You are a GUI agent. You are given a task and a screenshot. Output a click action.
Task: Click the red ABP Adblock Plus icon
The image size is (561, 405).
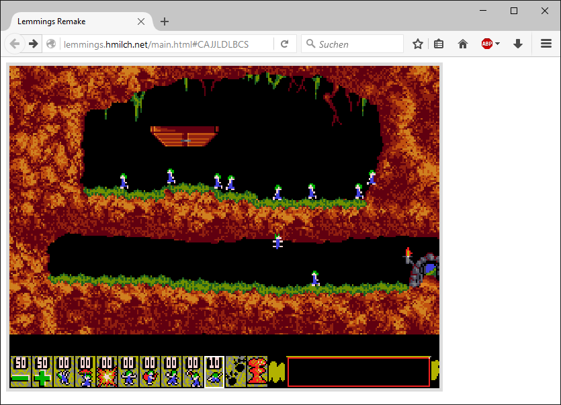pos(487,44)
